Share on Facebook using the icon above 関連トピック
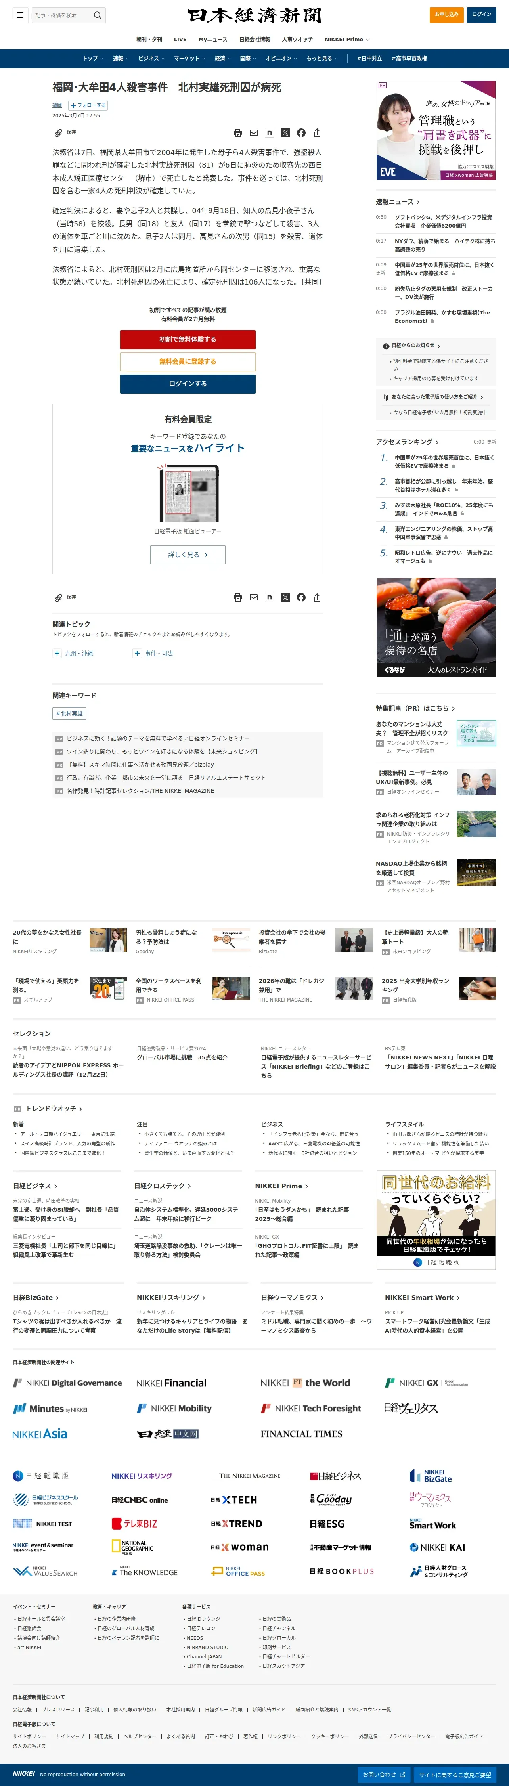Screen dimensions: 509x1786 [301, 598]
